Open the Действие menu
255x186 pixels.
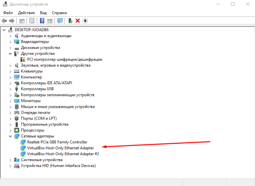coord(26,13)
